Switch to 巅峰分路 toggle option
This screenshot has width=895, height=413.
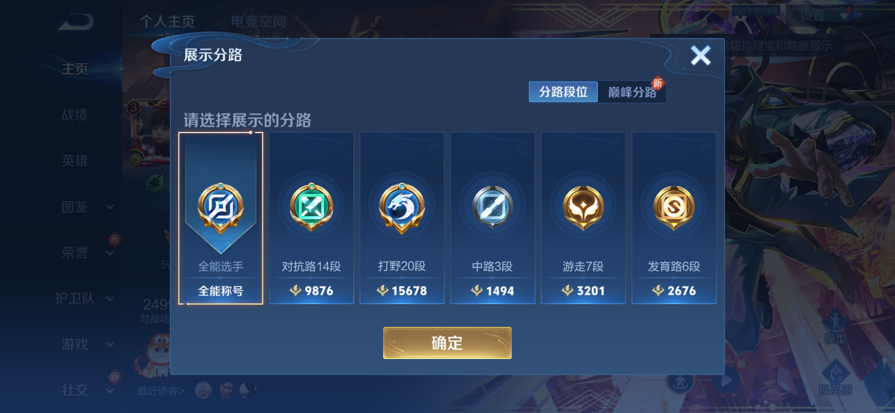pos(632,92)
